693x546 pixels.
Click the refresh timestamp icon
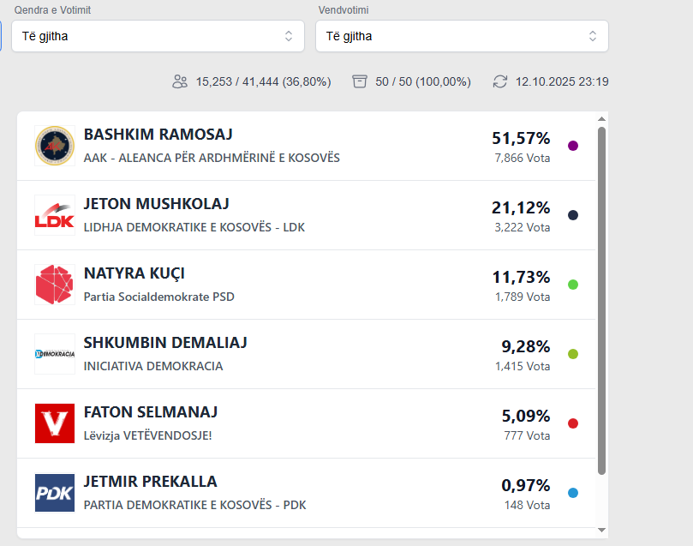(x=500, y=81)
